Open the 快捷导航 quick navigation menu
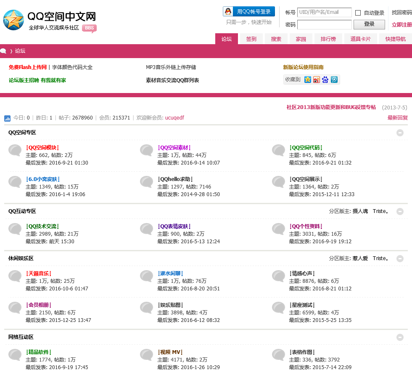The width and height of the screenshot is (412, 375). (x=395, y=39)
